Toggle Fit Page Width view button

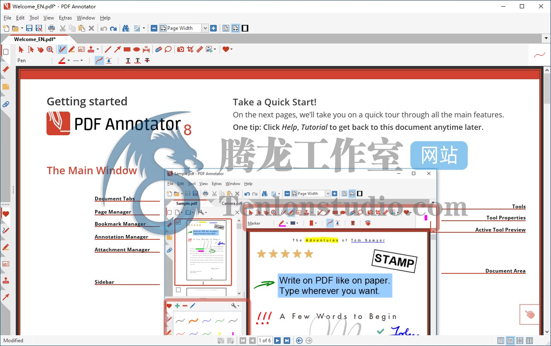pyautogui.click(x=235, y=28)
